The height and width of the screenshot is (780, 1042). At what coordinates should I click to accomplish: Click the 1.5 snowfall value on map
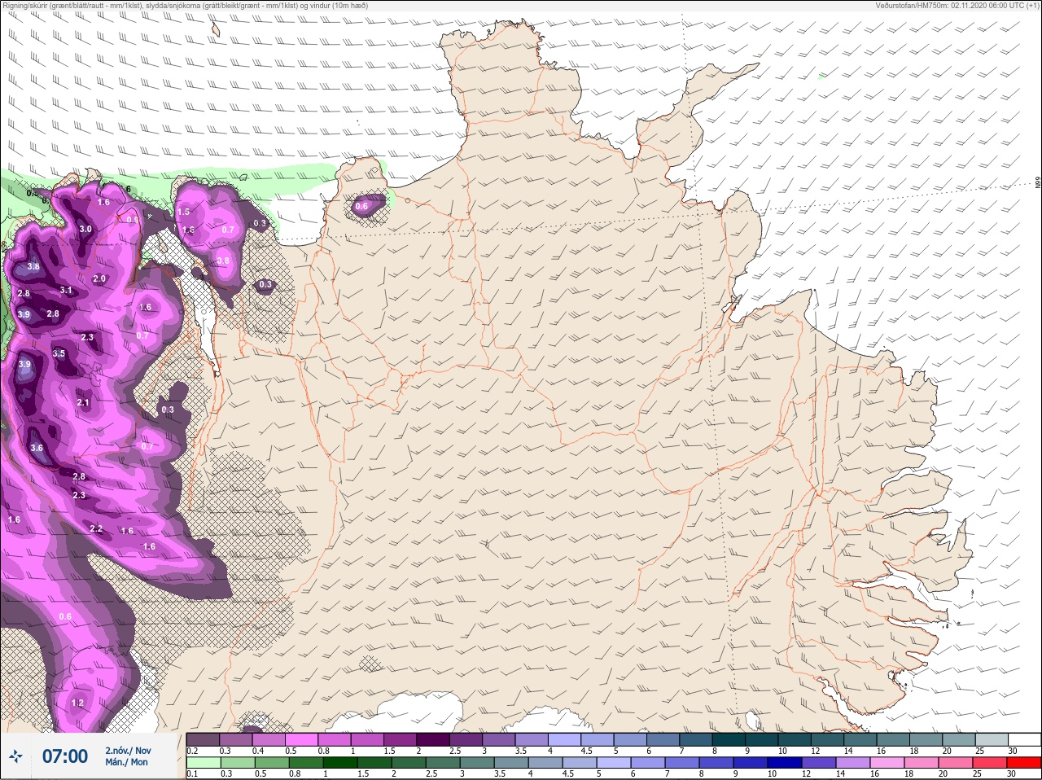tap(184, 212)
